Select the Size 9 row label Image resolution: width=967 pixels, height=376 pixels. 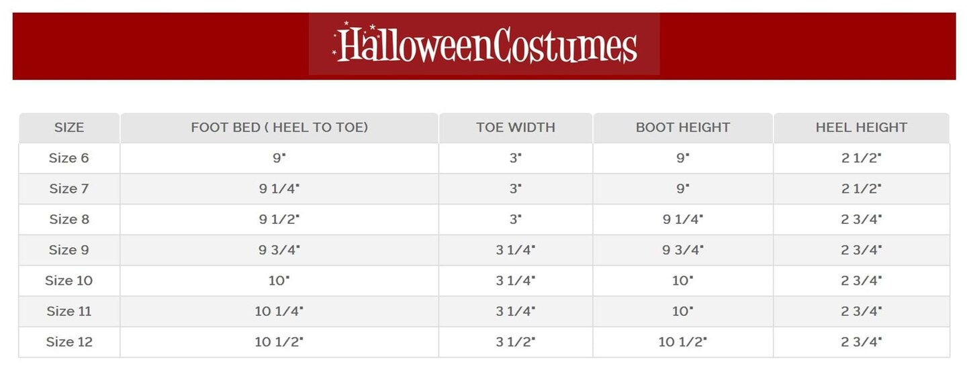click(69, 250)
